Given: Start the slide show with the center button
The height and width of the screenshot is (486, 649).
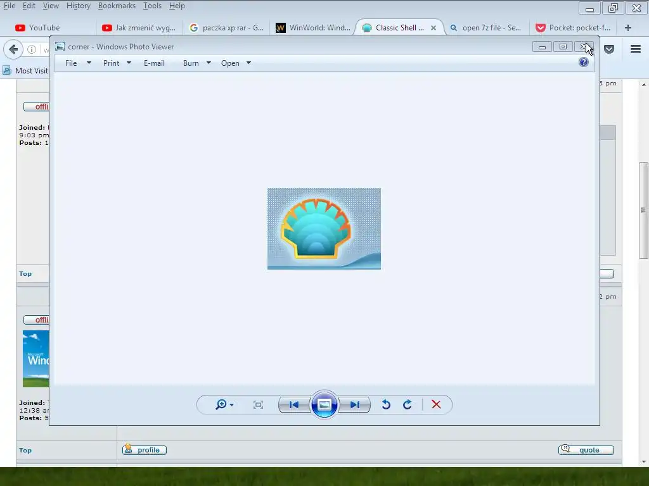Looking at the screenshot, I should click(x=324, y=404).
